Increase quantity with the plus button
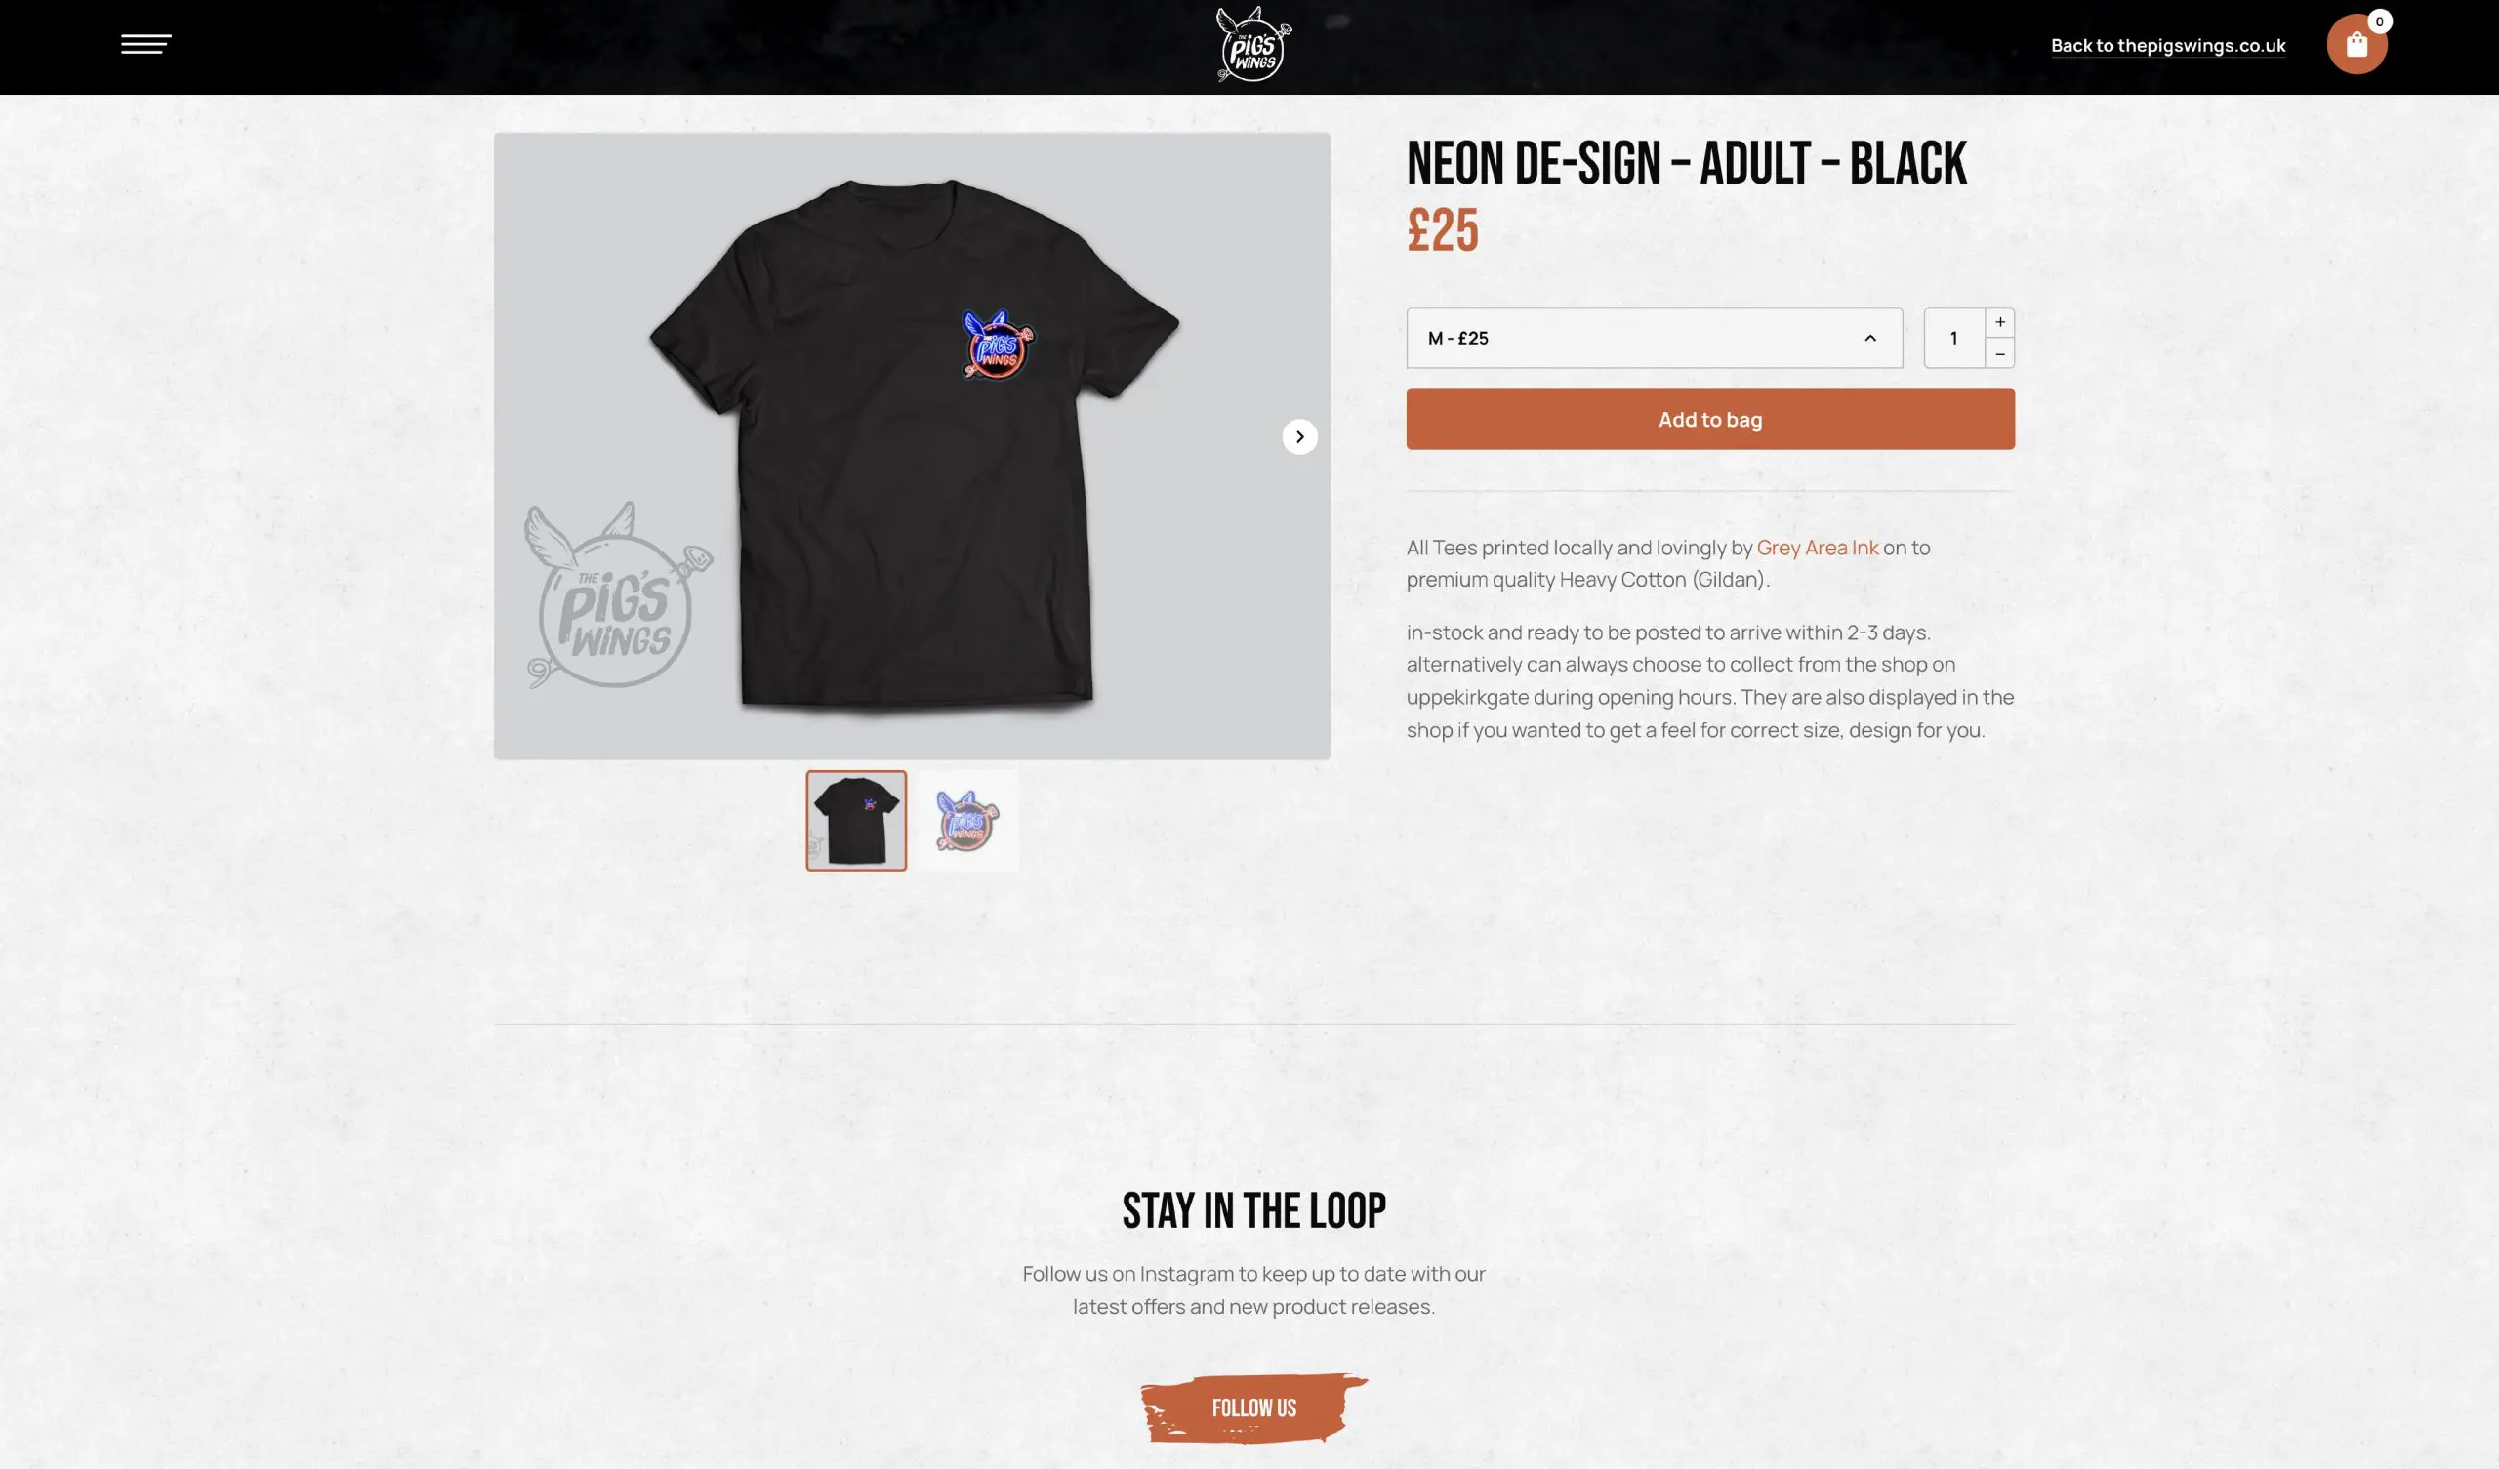The width and height of the screenshot is (2499, 1469). click(x=1999, y=322)
